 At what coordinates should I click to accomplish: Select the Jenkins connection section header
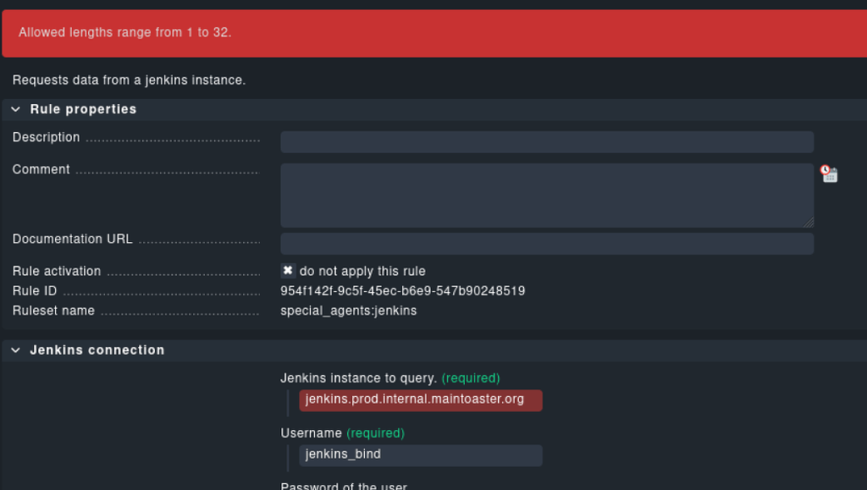pyautogui.click(x=97, y=350)
